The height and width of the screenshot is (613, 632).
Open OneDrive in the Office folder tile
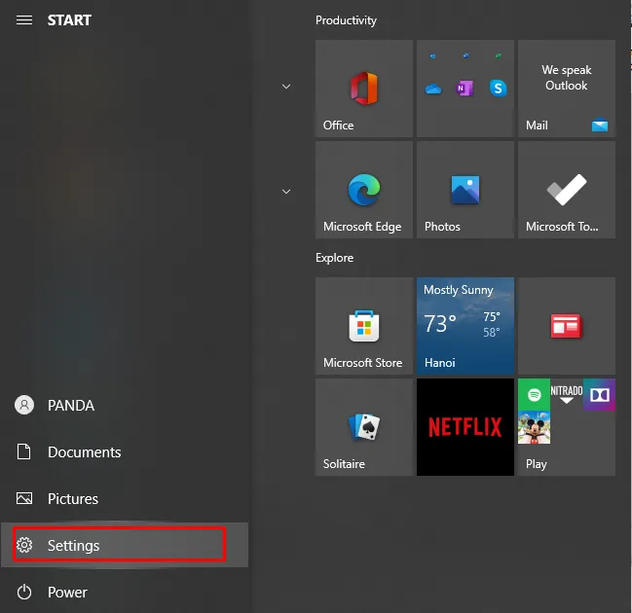pos(433,89)
